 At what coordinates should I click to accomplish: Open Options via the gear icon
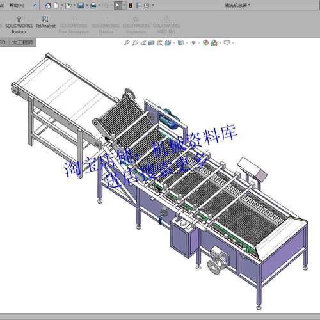[147, 5]
